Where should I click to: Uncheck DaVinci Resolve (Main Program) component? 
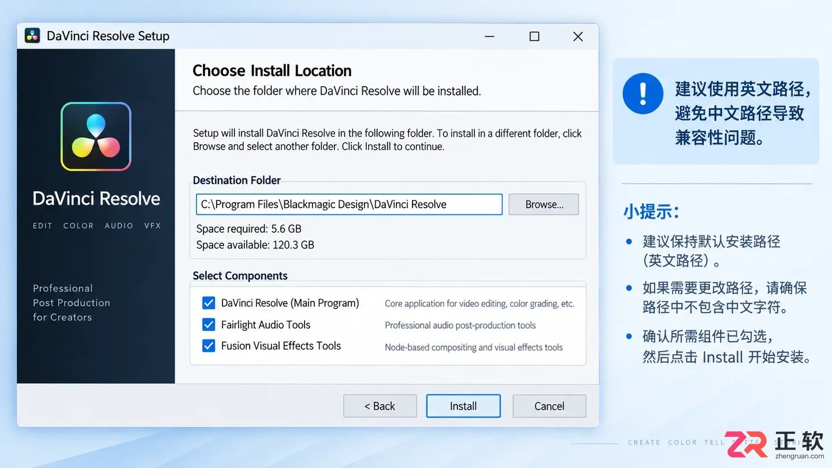point(209,303)
